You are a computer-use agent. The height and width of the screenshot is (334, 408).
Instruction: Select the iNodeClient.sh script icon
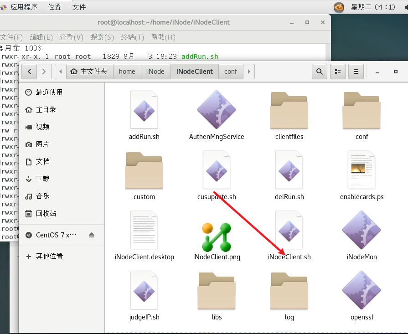(x=289, y=230)
